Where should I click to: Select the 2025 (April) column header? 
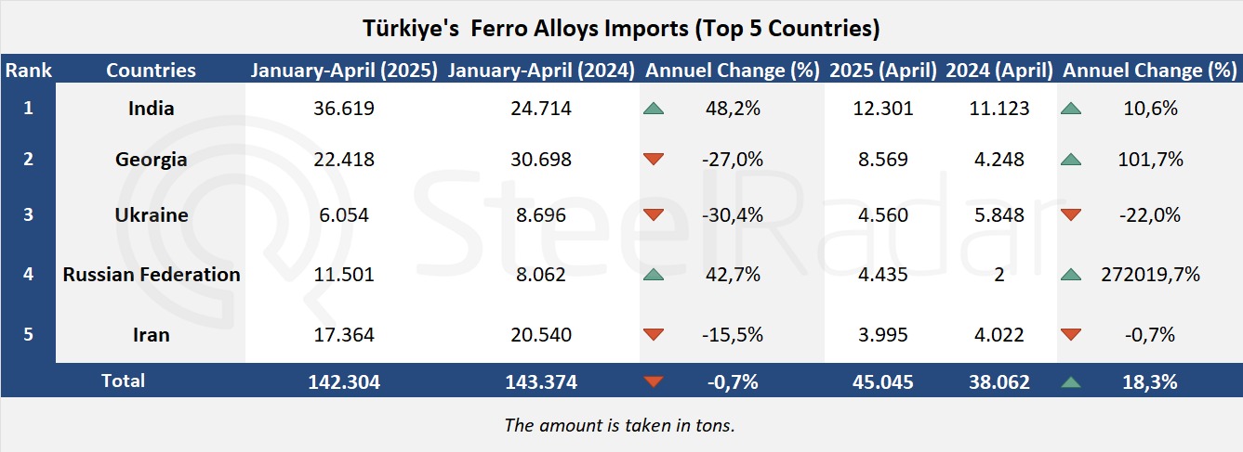point(883,71)
